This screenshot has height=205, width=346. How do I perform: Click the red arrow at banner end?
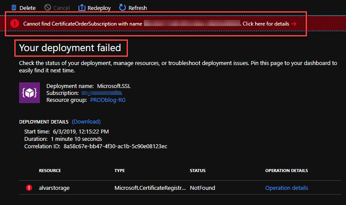pos(294,24)
